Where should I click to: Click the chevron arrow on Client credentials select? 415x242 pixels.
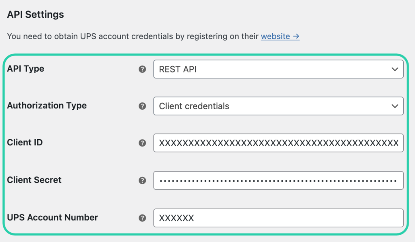coord(395,106)
